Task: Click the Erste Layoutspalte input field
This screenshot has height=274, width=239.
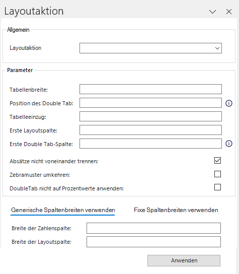Action: tap(150, 130)
